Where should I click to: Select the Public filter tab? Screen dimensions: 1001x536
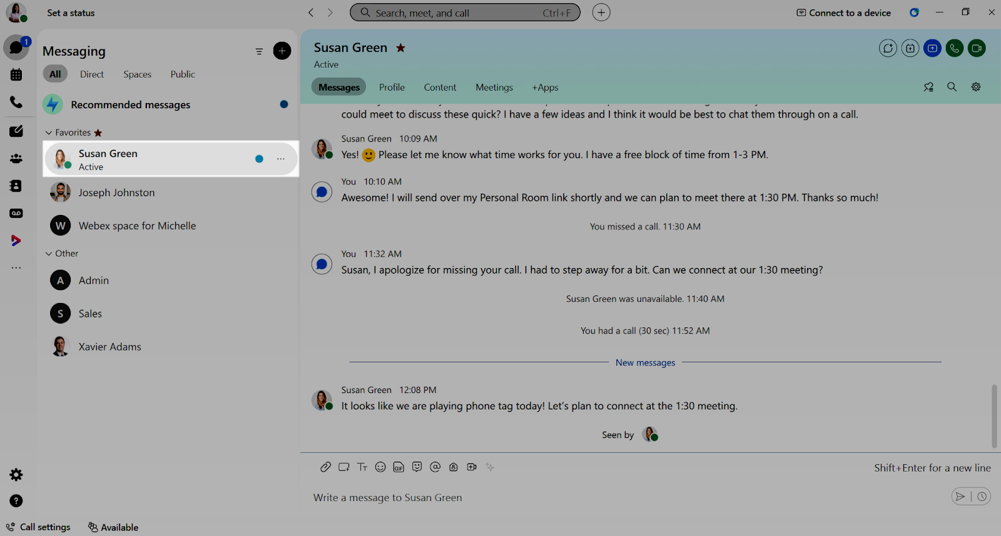pos(183,74)
